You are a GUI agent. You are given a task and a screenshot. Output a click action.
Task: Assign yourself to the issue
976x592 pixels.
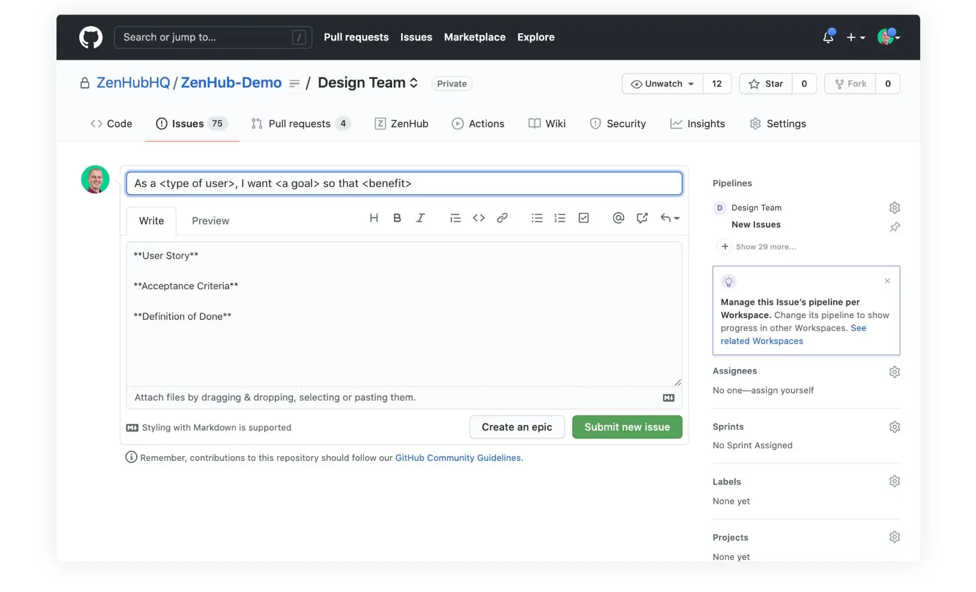[x=782, y=390]
